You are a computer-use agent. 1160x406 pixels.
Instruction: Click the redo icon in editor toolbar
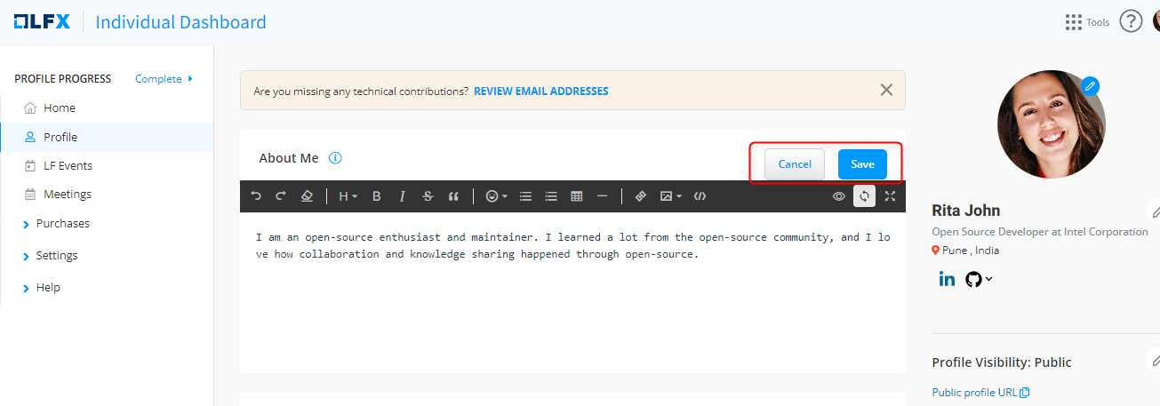pos(281,196)
